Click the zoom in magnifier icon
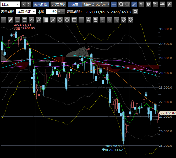176x158 pixels. [x=121, y=4]
